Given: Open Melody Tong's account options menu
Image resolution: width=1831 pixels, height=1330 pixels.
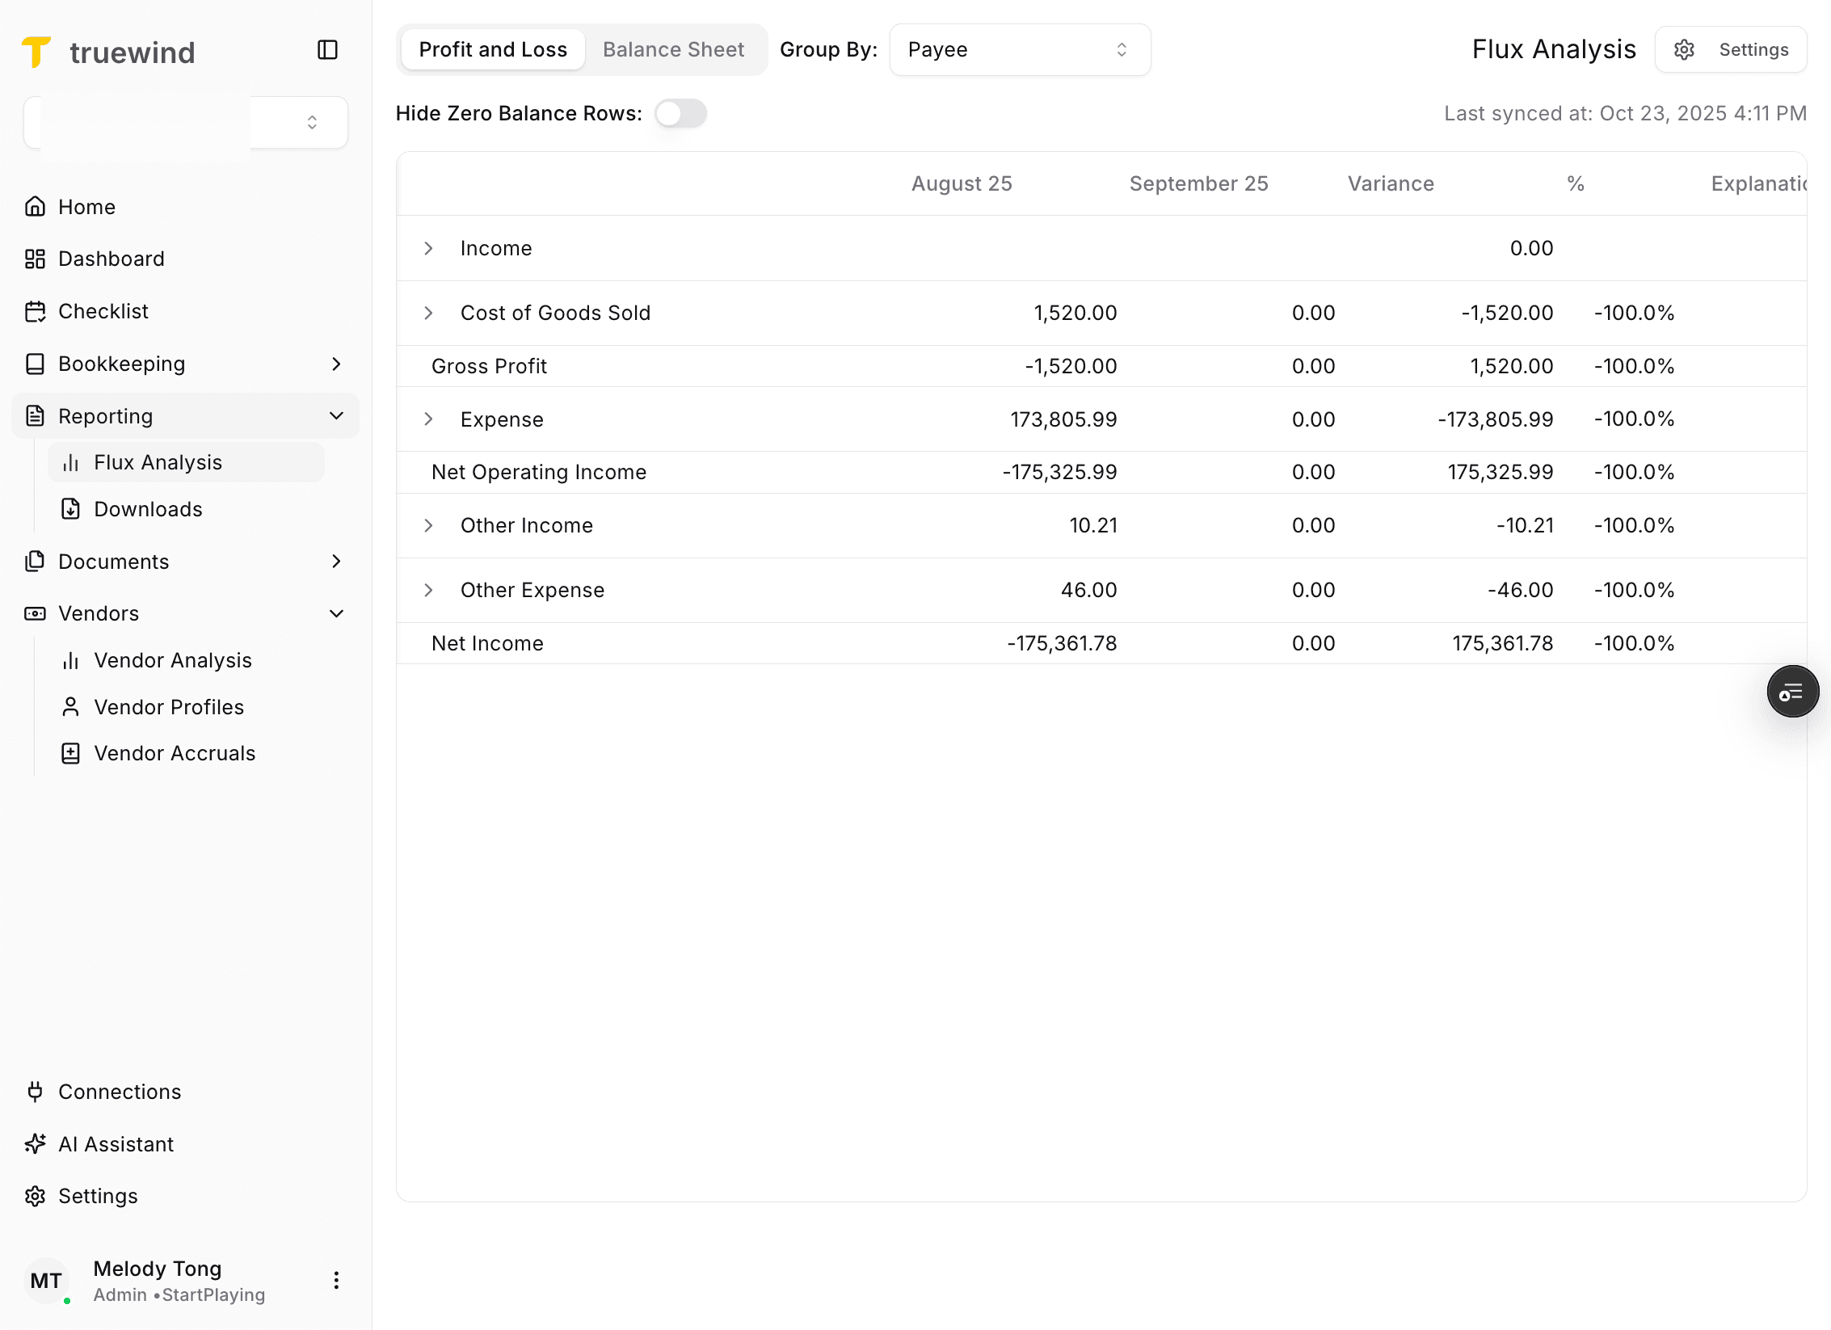Looking at the screenshot, I should [336, 1281].
